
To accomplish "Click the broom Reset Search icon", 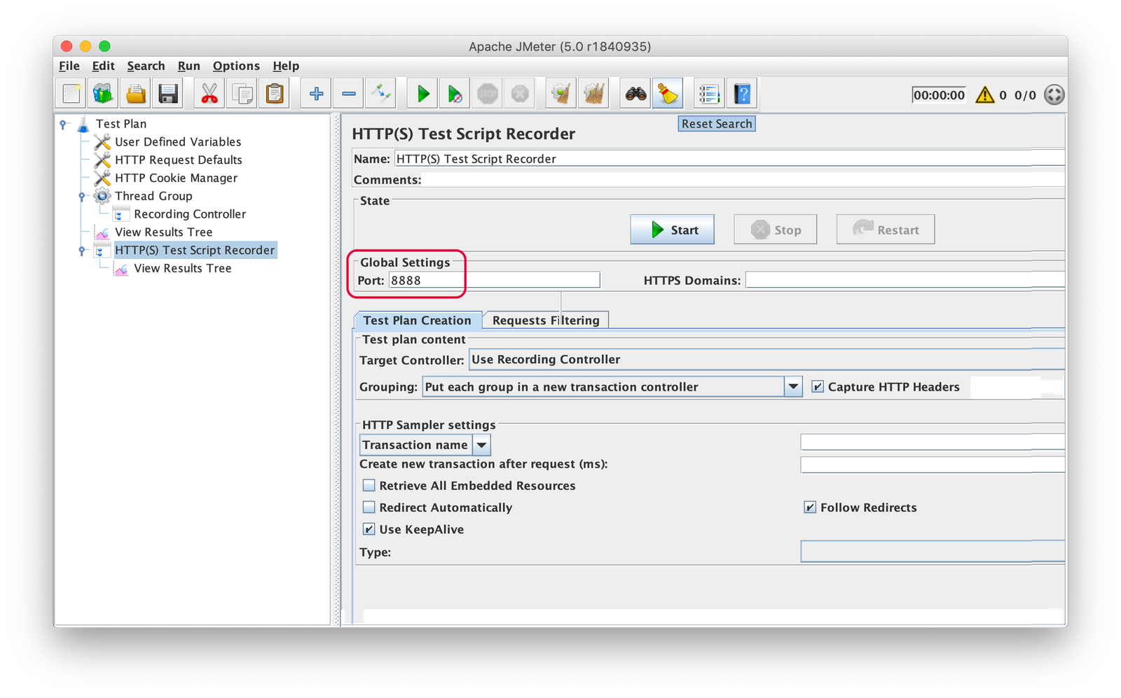I will coord(668,94).
